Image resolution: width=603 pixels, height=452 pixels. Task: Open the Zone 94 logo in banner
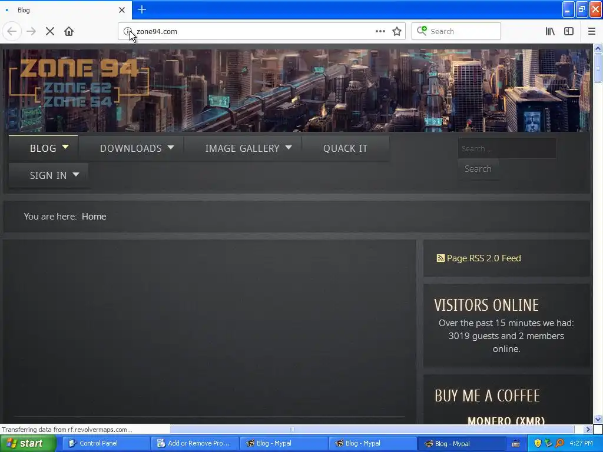pyautogui.click(x=79, y=82)
